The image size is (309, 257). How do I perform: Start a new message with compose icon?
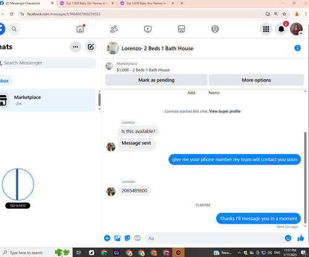tap(91, 47)
